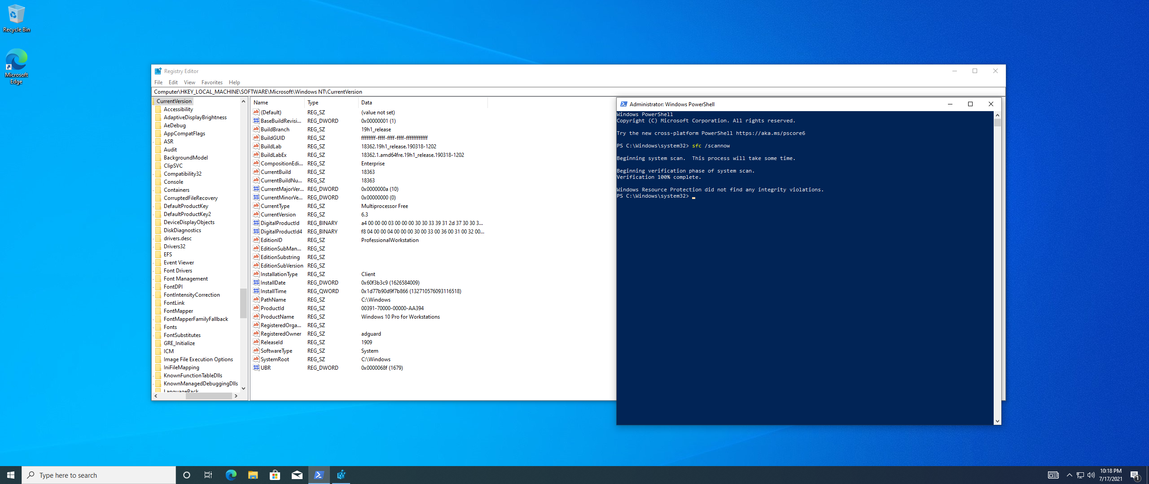Image resolution: width=1149 pixels, height=484 pixels.
Task: Open Microsoft Store from the taskbar
Action: (275, 475)
